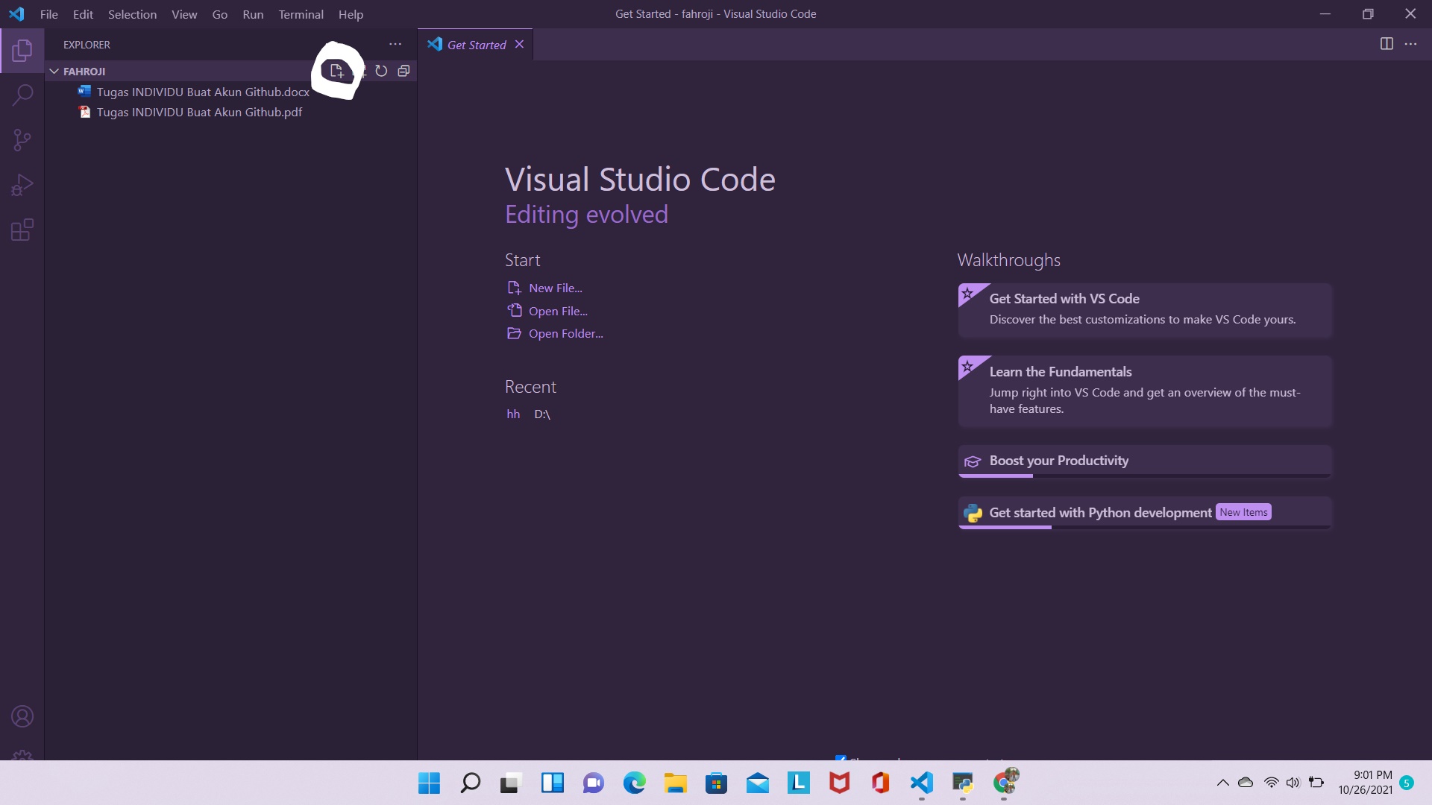The height and width of the screenshot is (805, 1432).
Task: Open recent folder hh
Action: click(x=513, y=414)
